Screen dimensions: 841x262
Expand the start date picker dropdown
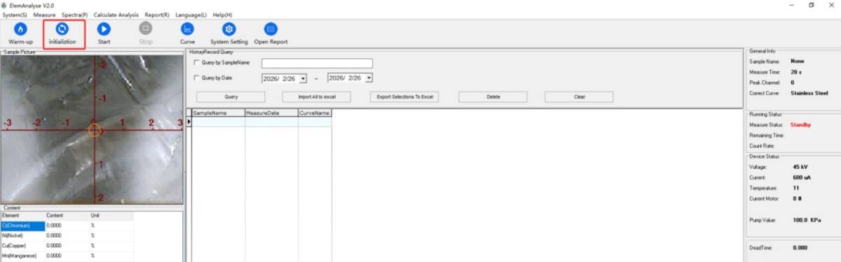click(303, 78)
